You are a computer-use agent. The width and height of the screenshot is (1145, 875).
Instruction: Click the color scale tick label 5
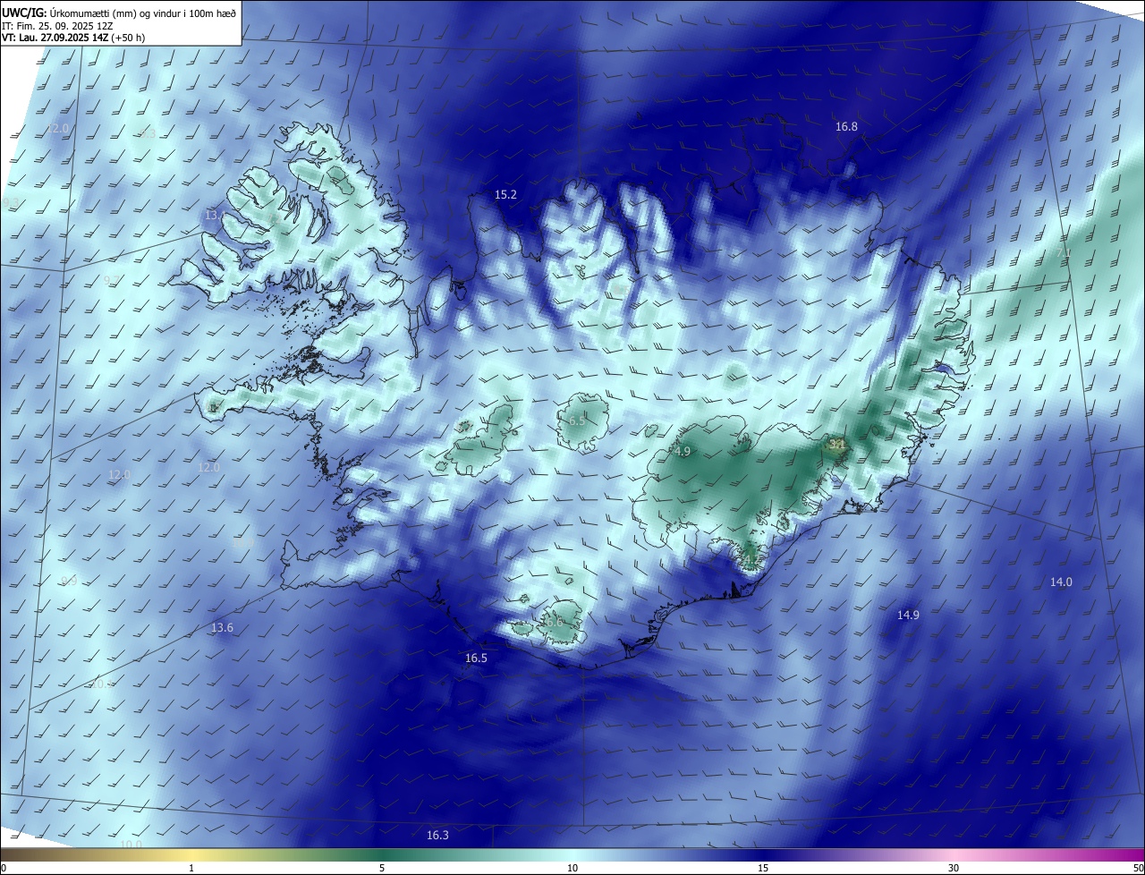click(x=382, y=868)
